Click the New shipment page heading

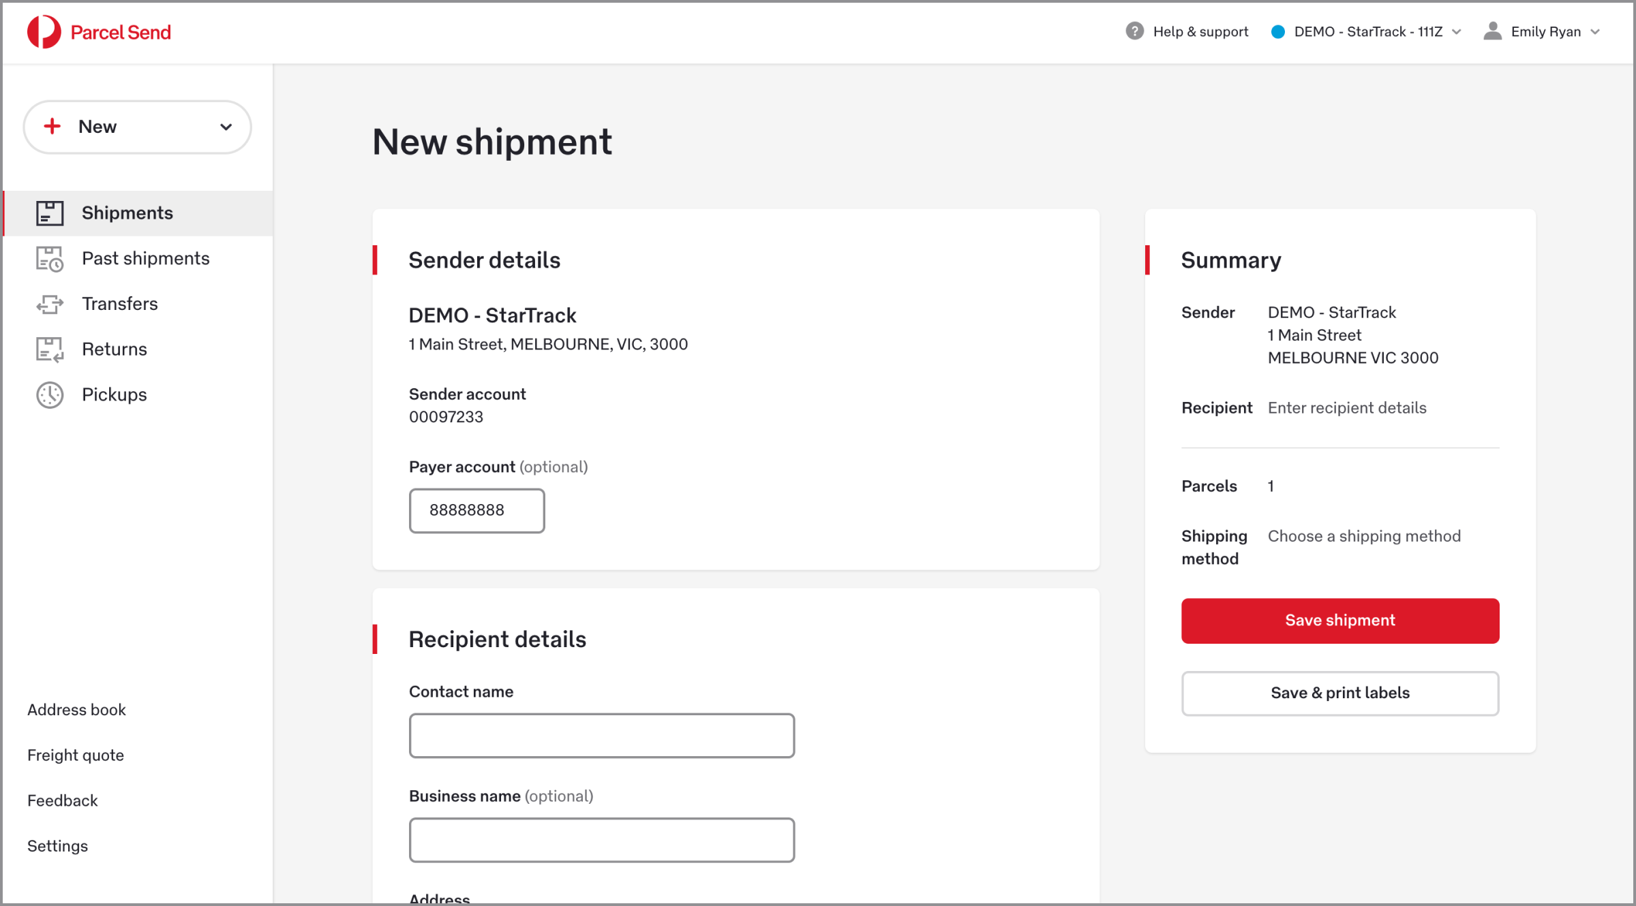pos(492,142)
